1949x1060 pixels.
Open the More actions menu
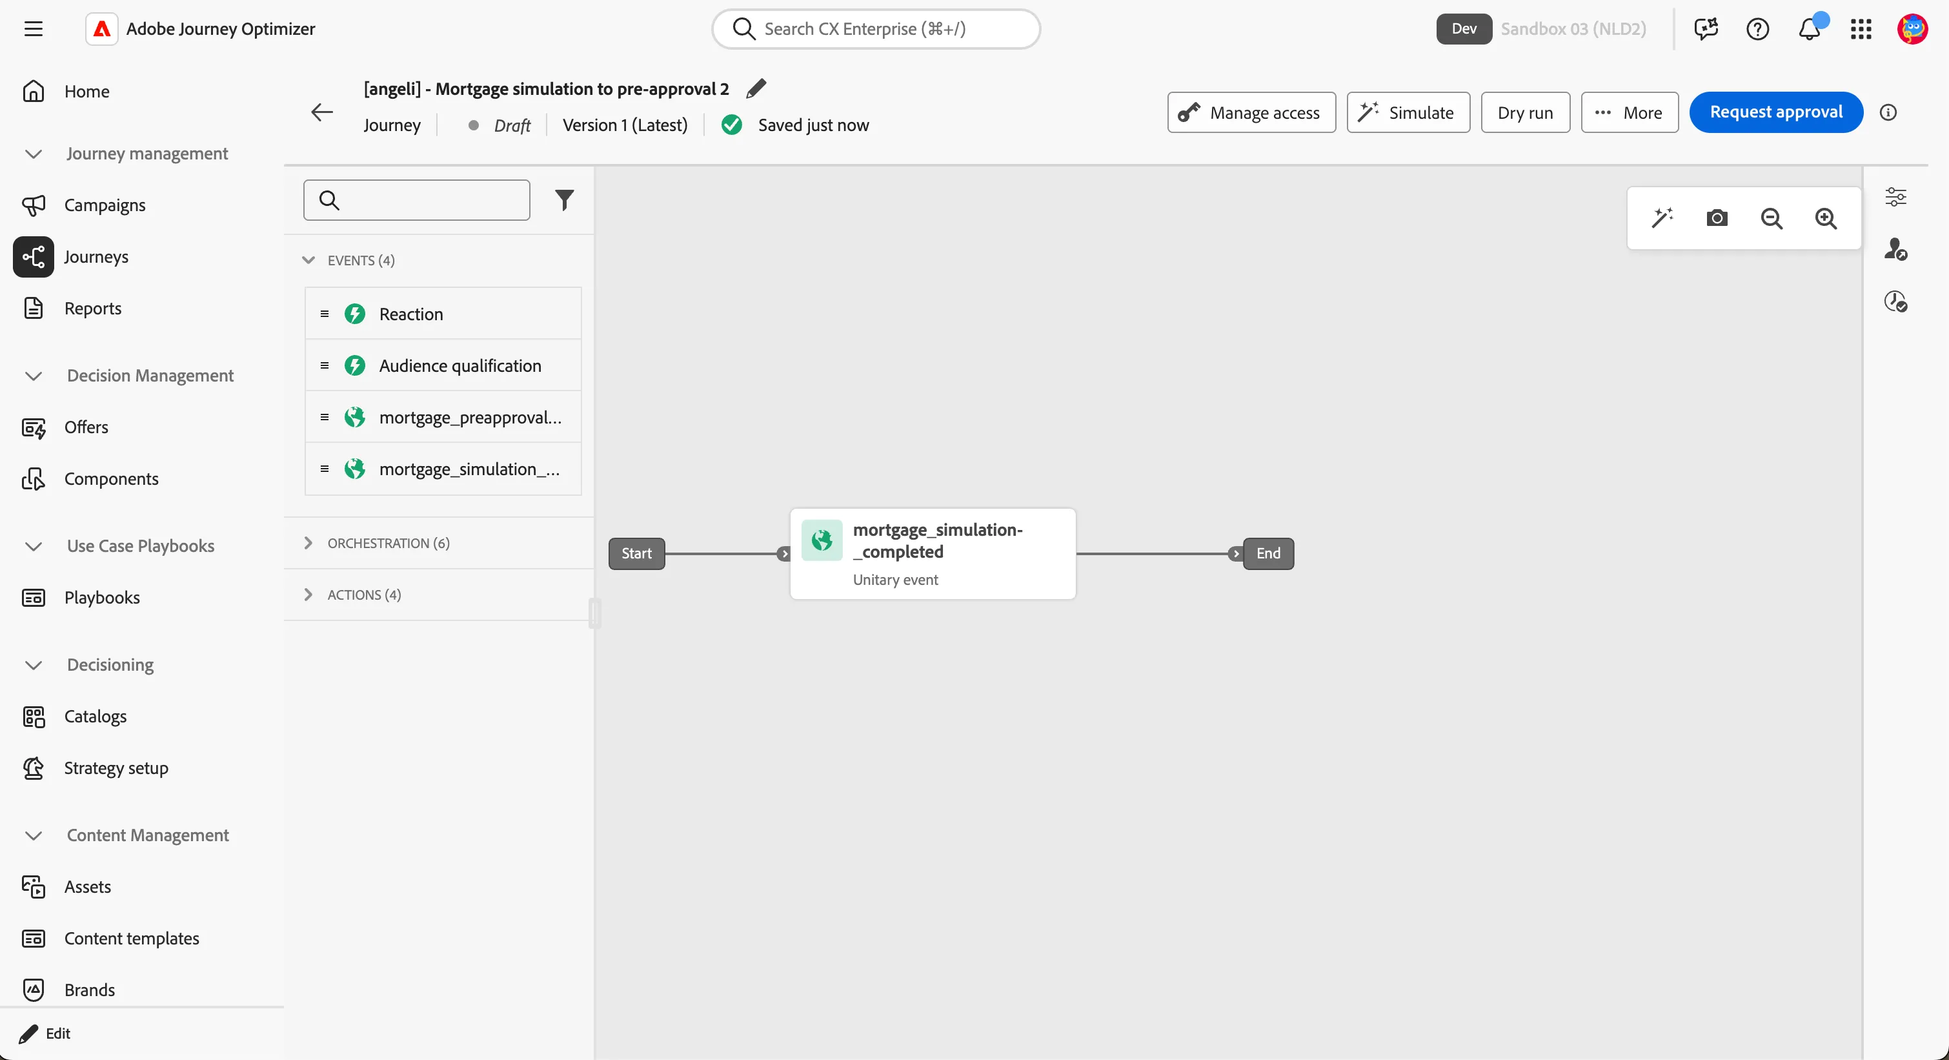1630,113
